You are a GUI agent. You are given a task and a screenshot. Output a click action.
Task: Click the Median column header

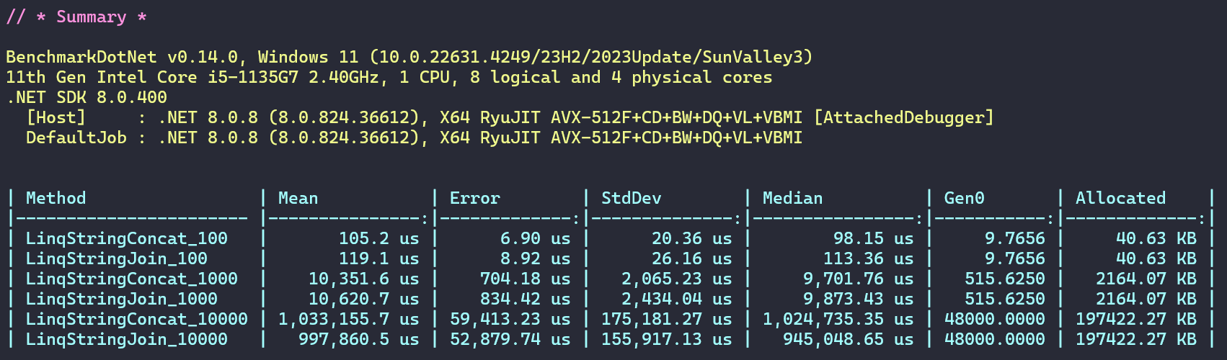point(792,198)
